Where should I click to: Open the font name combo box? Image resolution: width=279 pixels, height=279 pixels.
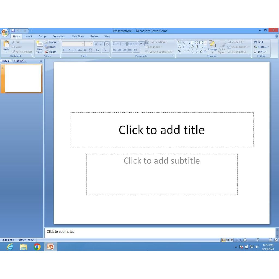click(73, 44)
